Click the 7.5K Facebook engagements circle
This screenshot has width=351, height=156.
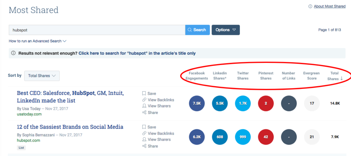click(197, 103)
